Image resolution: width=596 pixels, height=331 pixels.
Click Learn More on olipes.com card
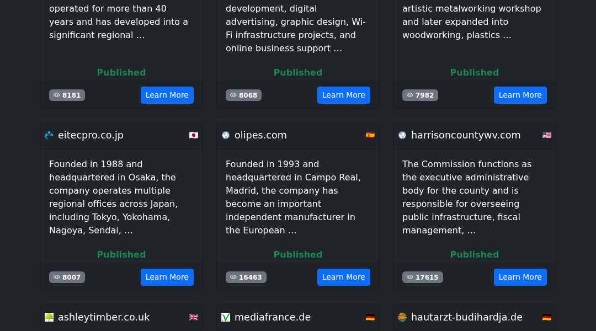pyautogui.click(x=344, y=277)
